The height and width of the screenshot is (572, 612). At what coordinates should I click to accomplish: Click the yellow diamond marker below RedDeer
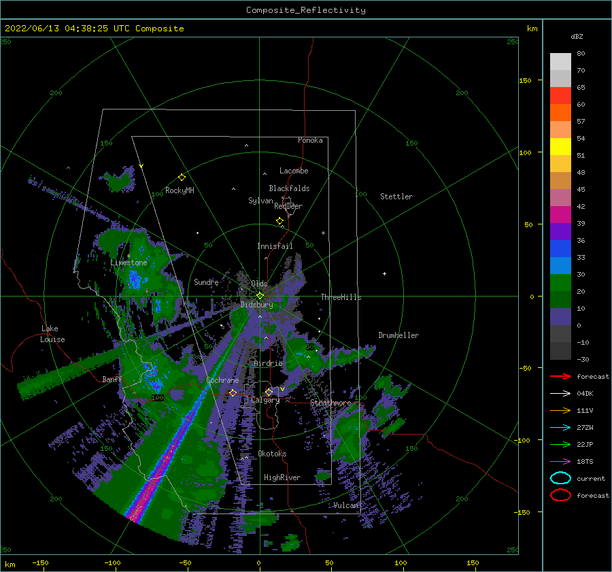coord(280,221)
